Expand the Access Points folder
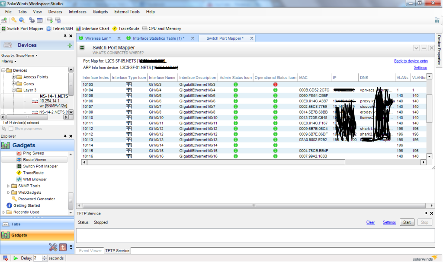443x262 pixels. pyautogui.click(x=13, y=77)
